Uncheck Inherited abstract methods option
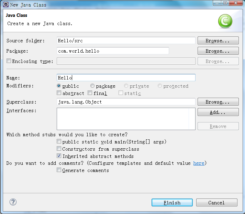The height and width of the screenshot is (214, 245). click(59, 156)
